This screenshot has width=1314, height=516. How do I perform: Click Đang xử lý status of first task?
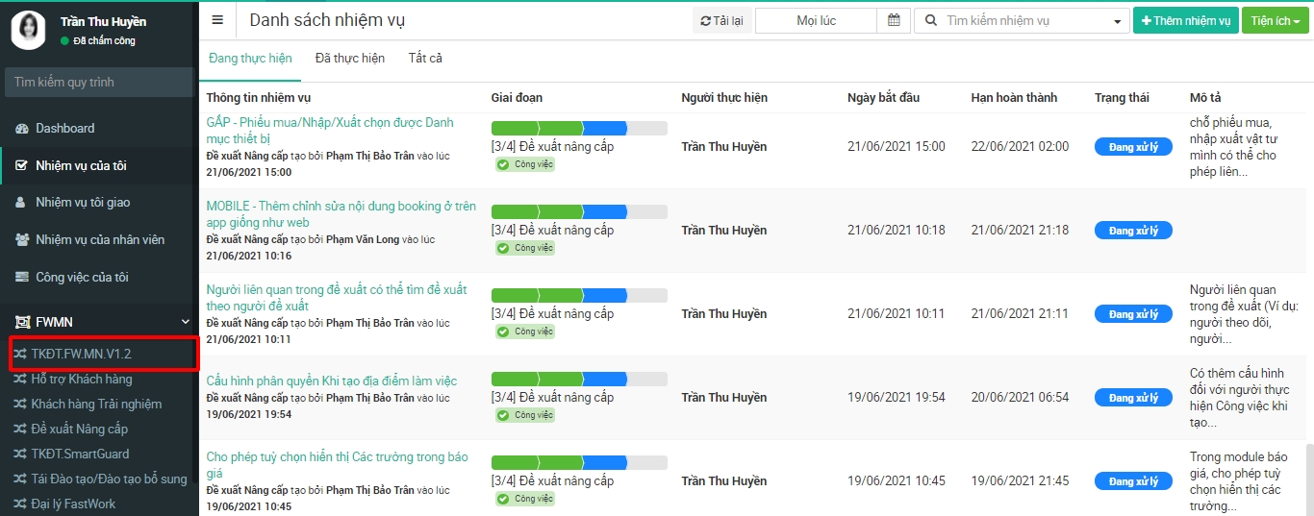[x=1133, y=147]
